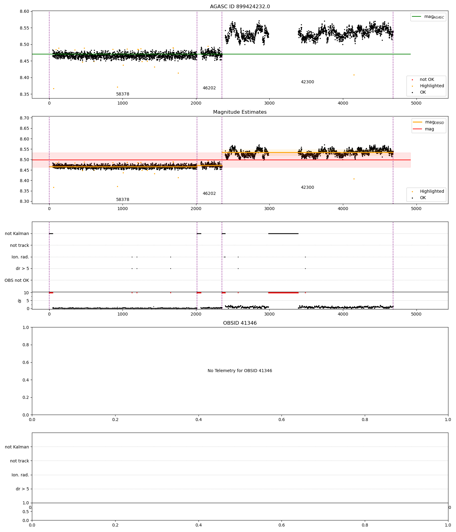Click 'not Kalman' label in third plot
The width and height of the screenshot is (456, 532).
click(x=17, y=234)
